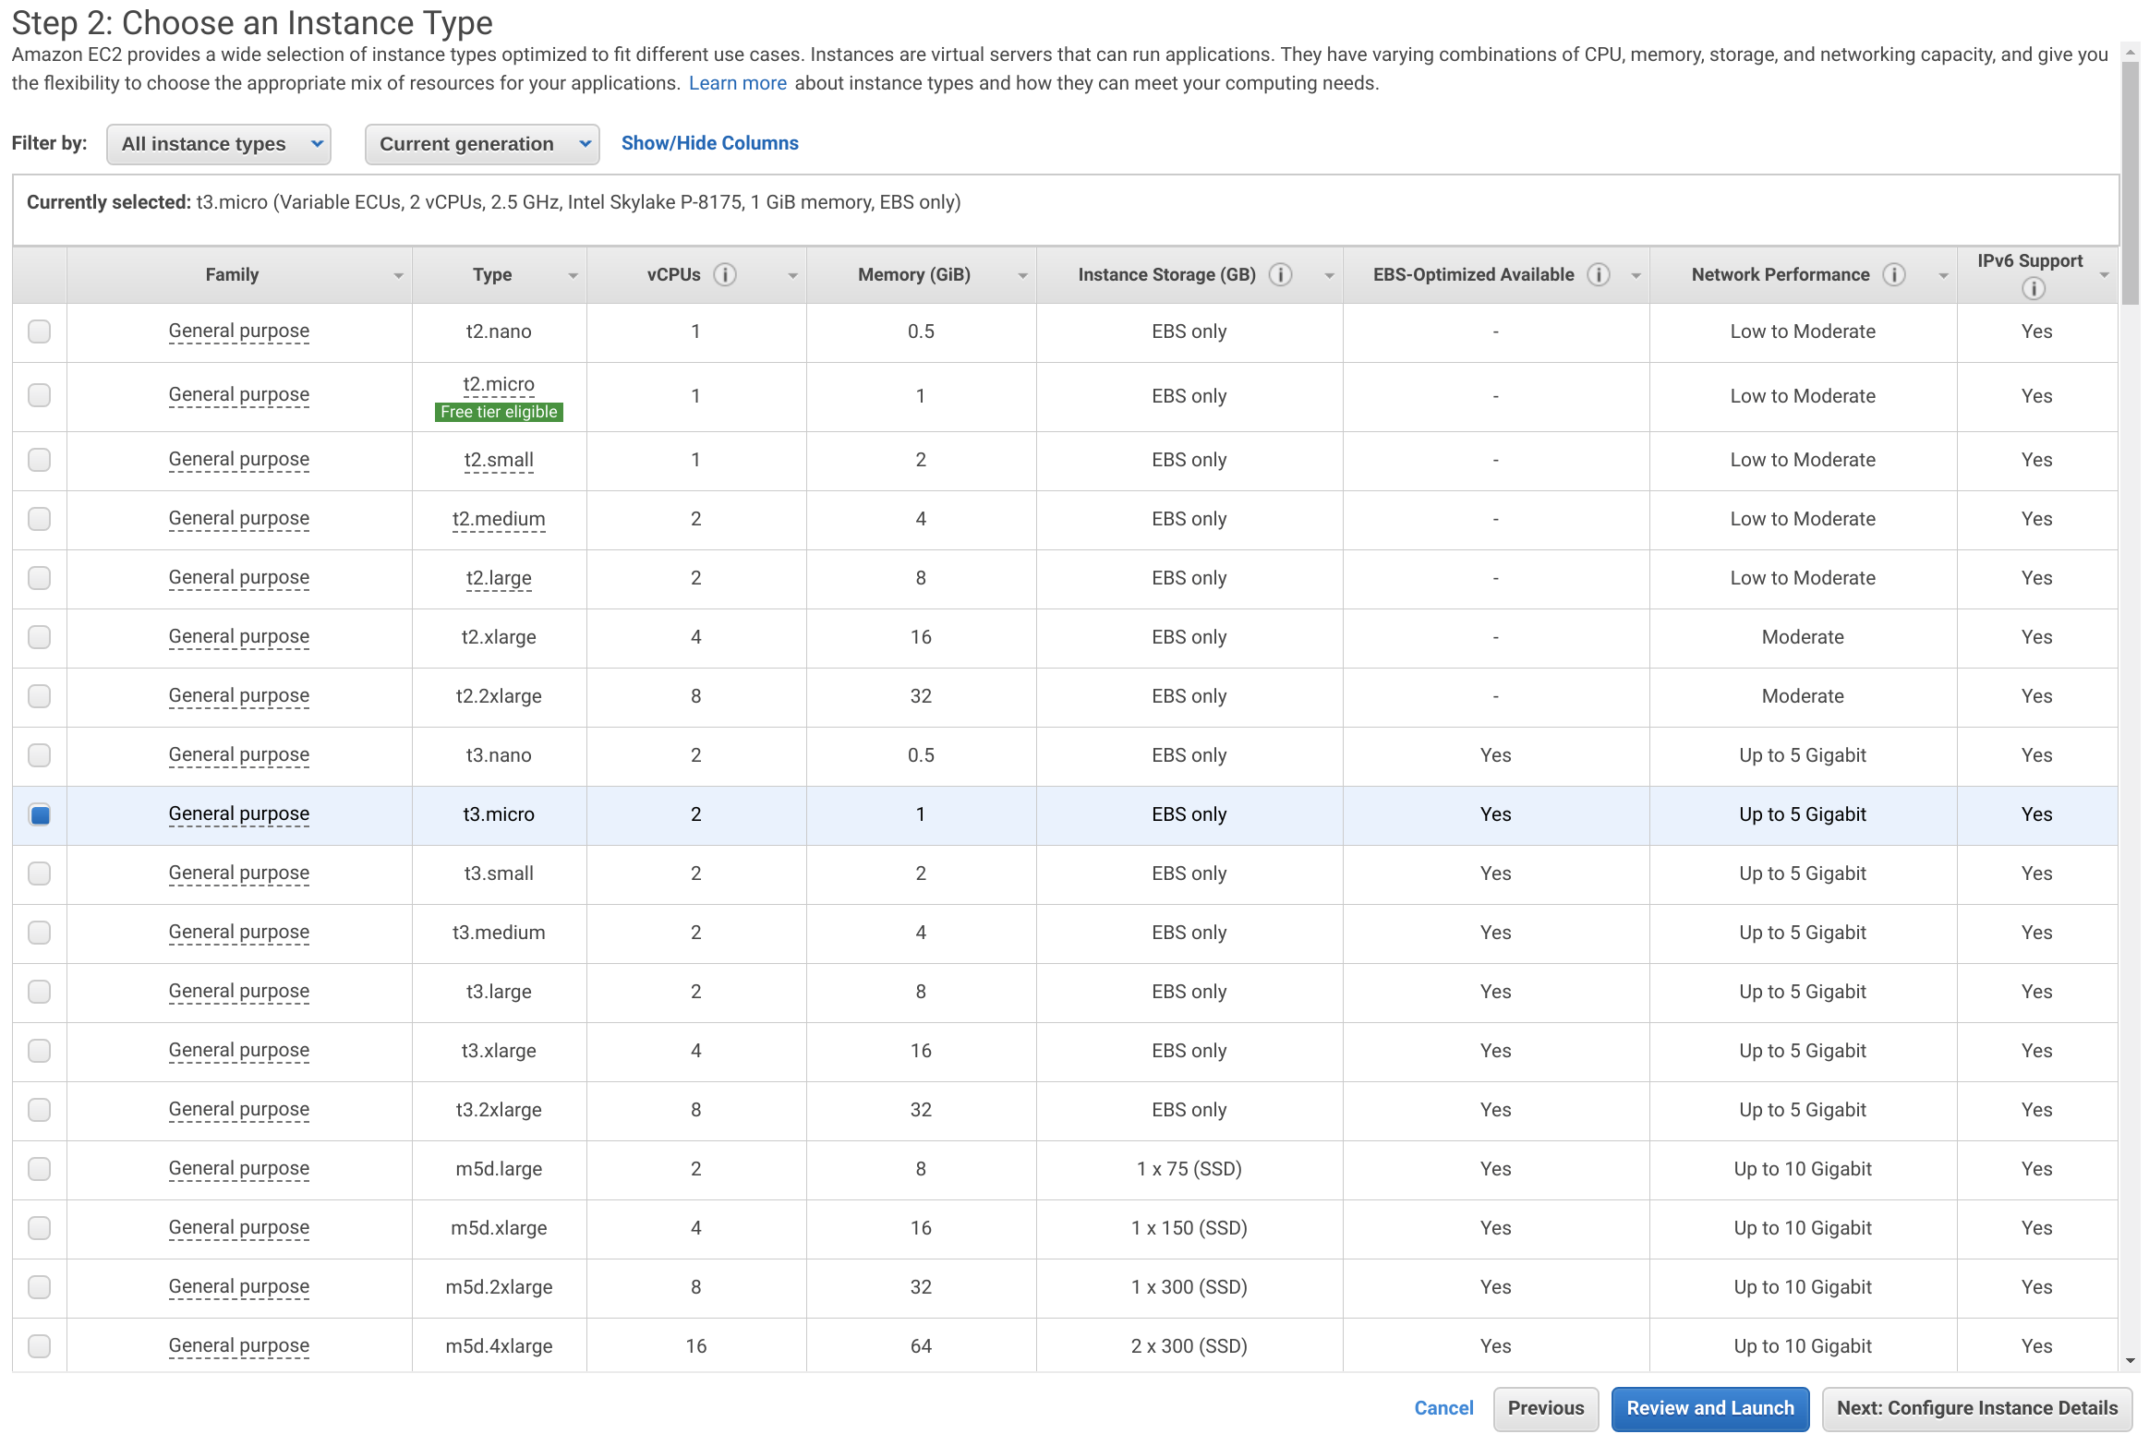Viewport: 2149px width, 1446px height.
Task: Select the t3.large row checkbox
Action: coord(39,992)
